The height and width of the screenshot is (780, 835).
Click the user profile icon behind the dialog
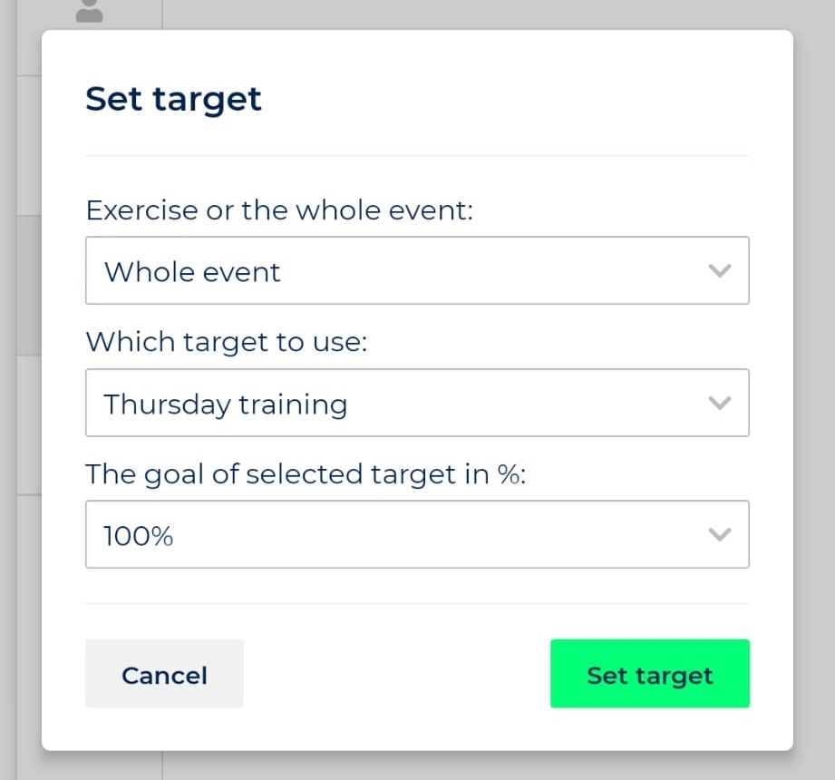[x=88, y=11]
